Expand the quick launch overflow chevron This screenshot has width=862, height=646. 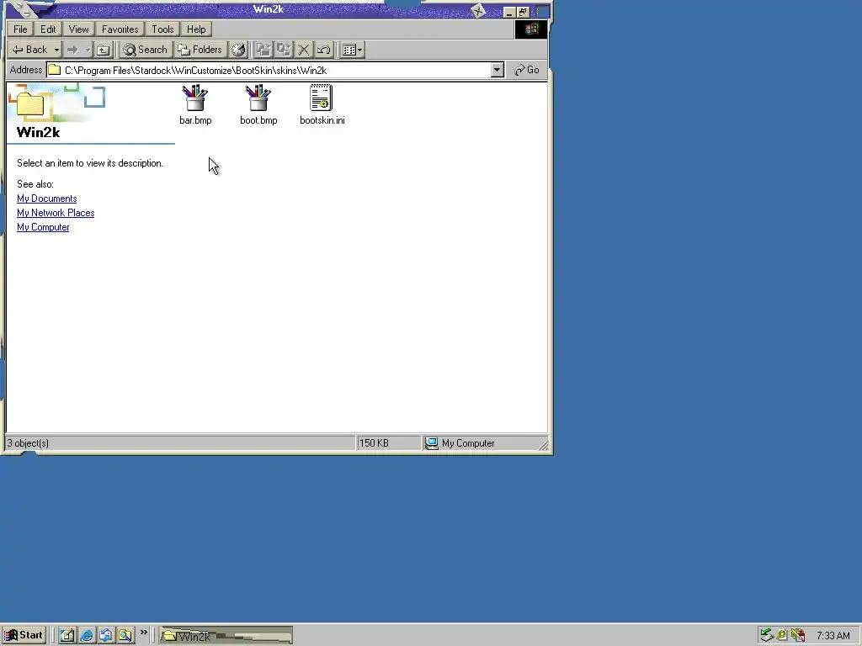[143, 633]
